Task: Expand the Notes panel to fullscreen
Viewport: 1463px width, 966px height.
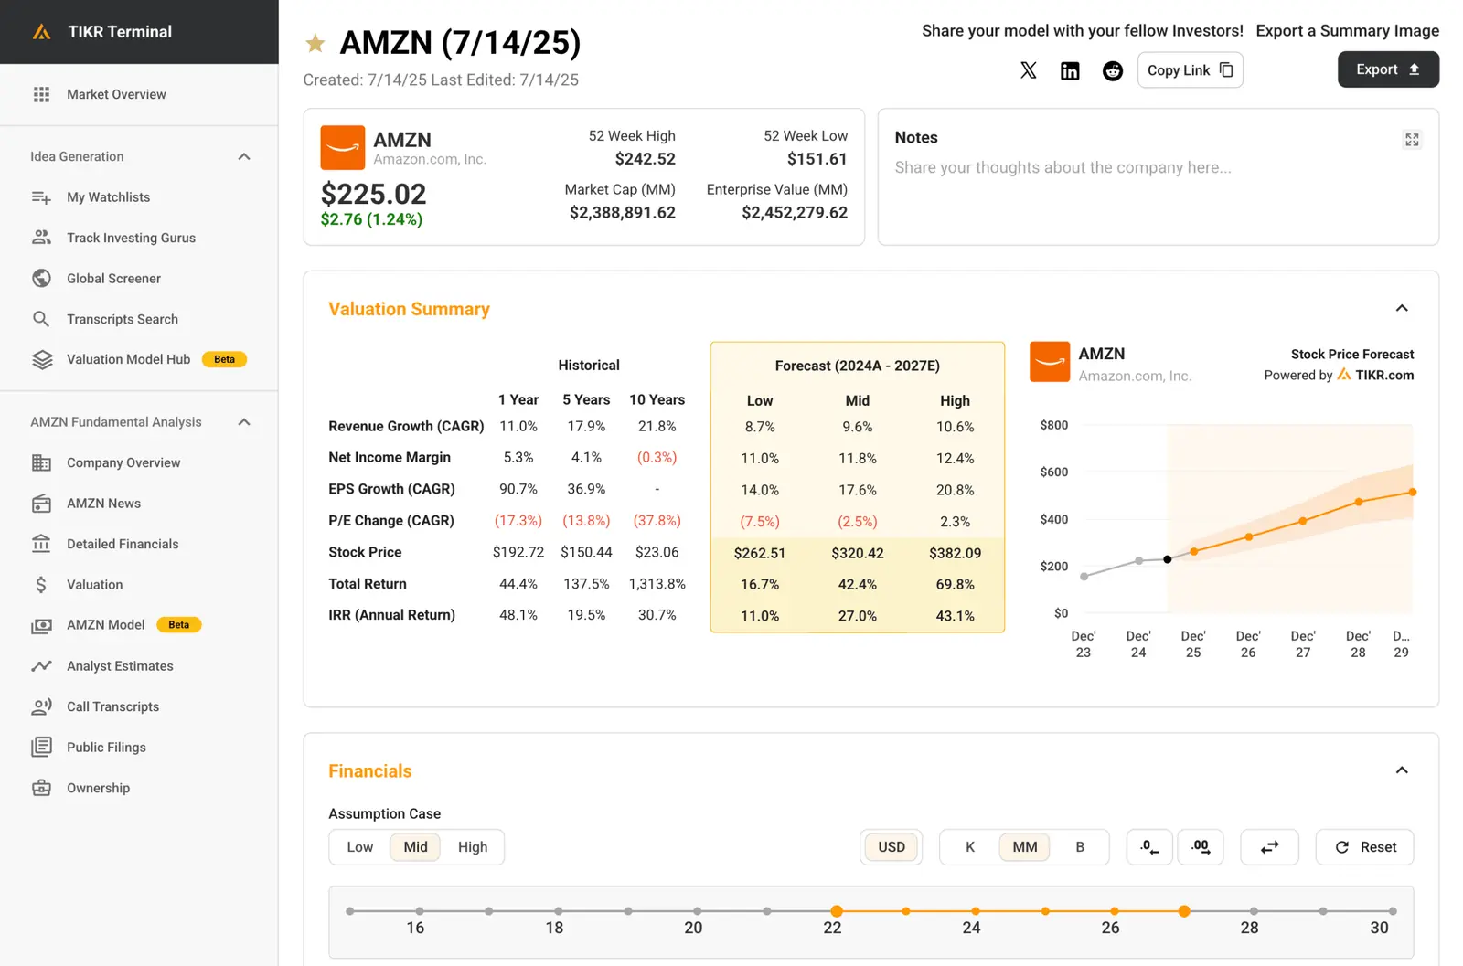Action: (1412, 140)
